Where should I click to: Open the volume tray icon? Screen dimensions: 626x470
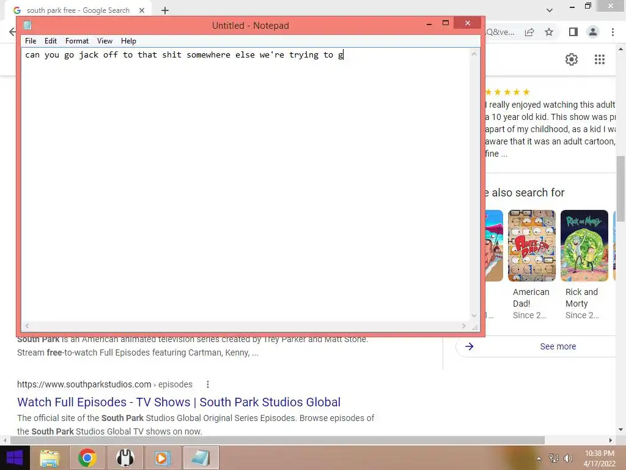coord(568,458)
